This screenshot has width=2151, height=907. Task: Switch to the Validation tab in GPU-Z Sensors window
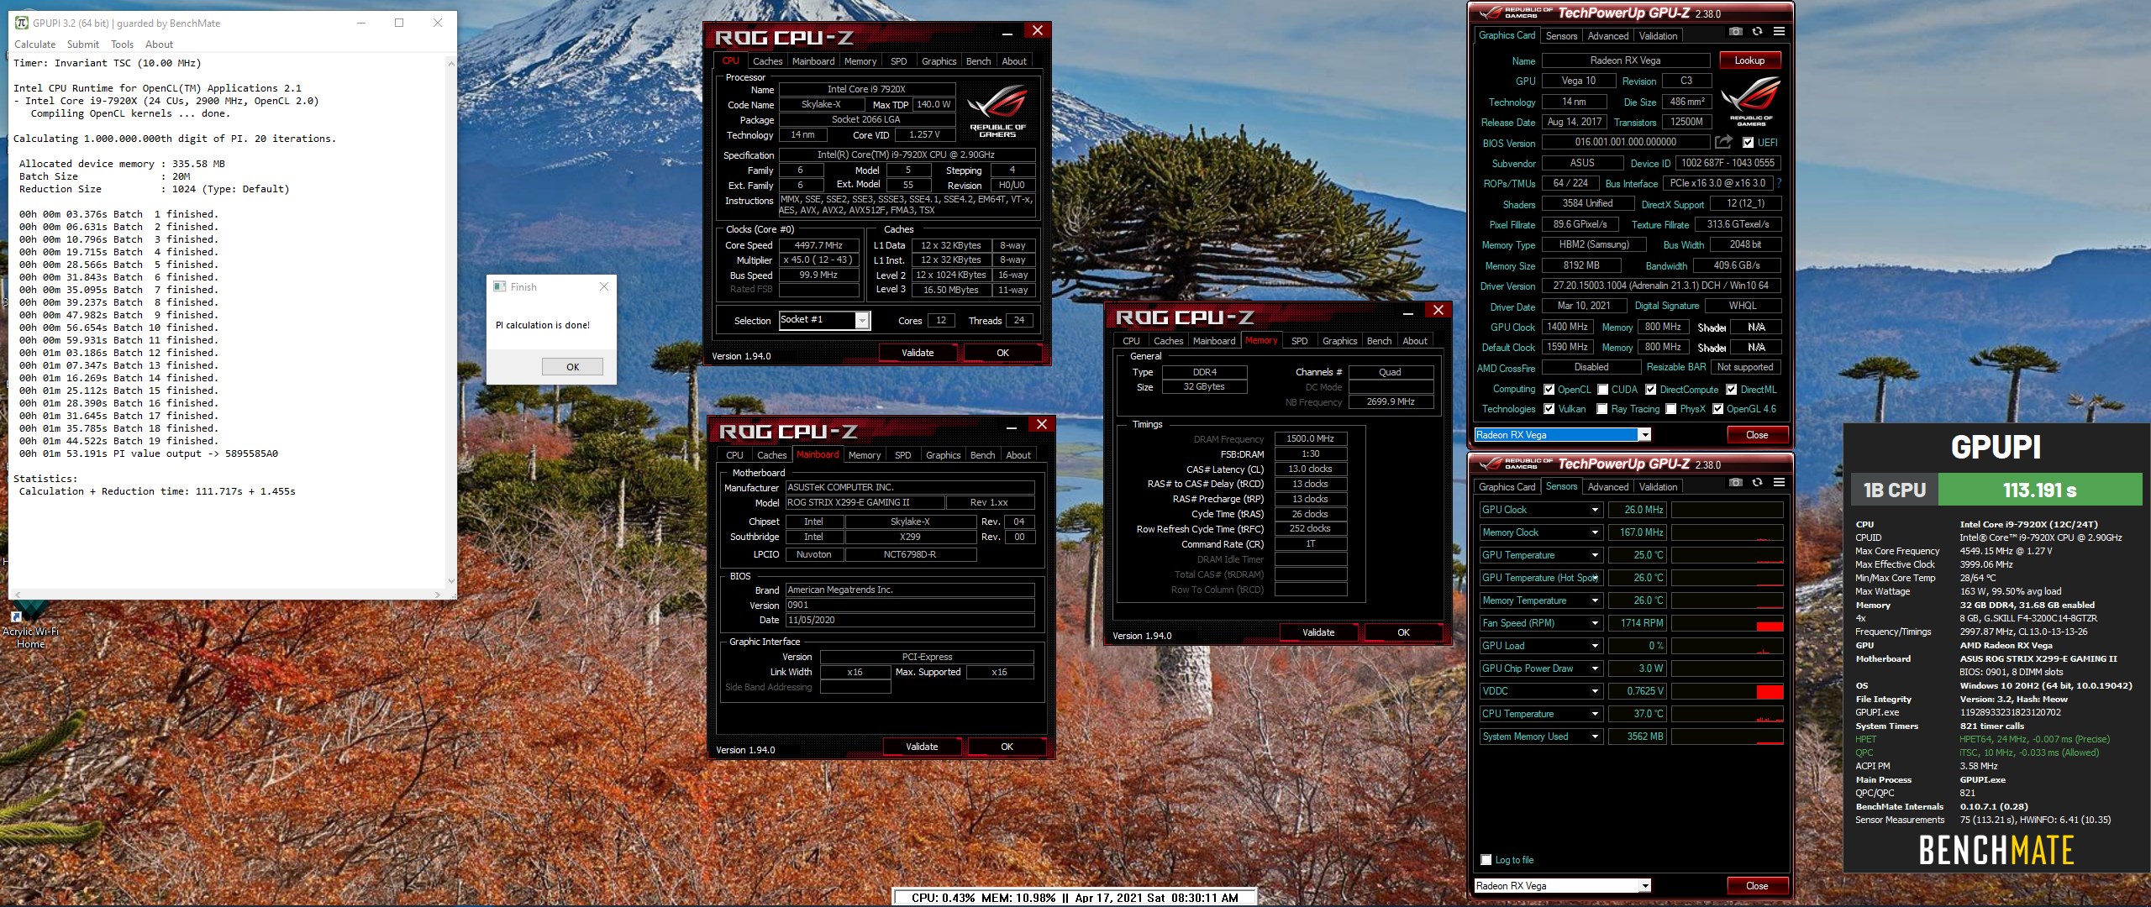coord(1658,487)
